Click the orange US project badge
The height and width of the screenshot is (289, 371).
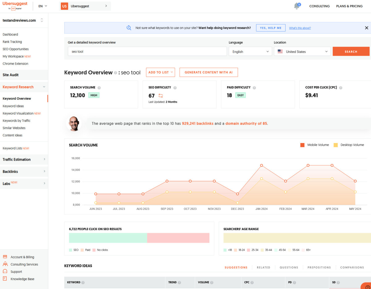(64, 6)
